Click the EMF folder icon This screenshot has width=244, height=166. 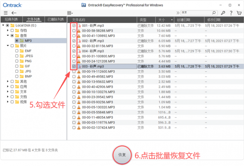[22, 51]
